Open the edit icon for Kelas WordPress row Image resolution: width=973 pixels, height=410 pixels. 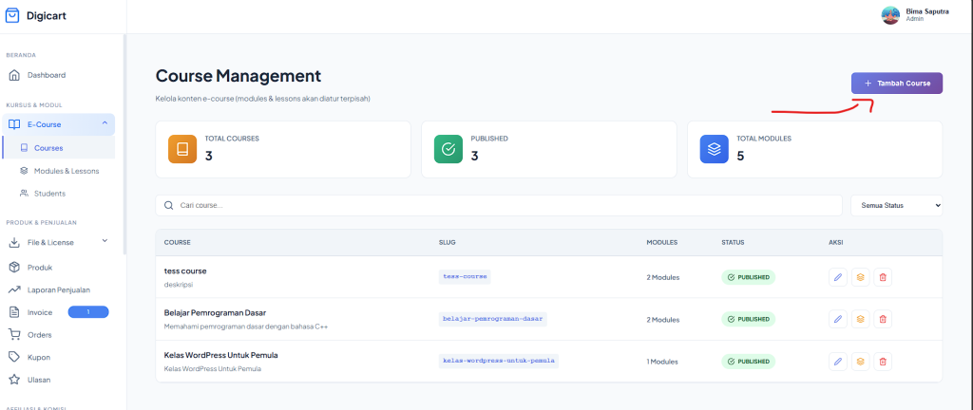point(837,362)
